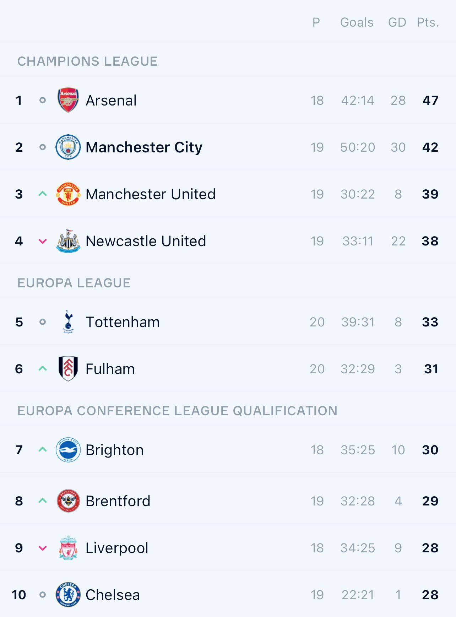Sort standings by the GD header
The height and width of the screenshot is (617, 456).
[x=397, y=22]
